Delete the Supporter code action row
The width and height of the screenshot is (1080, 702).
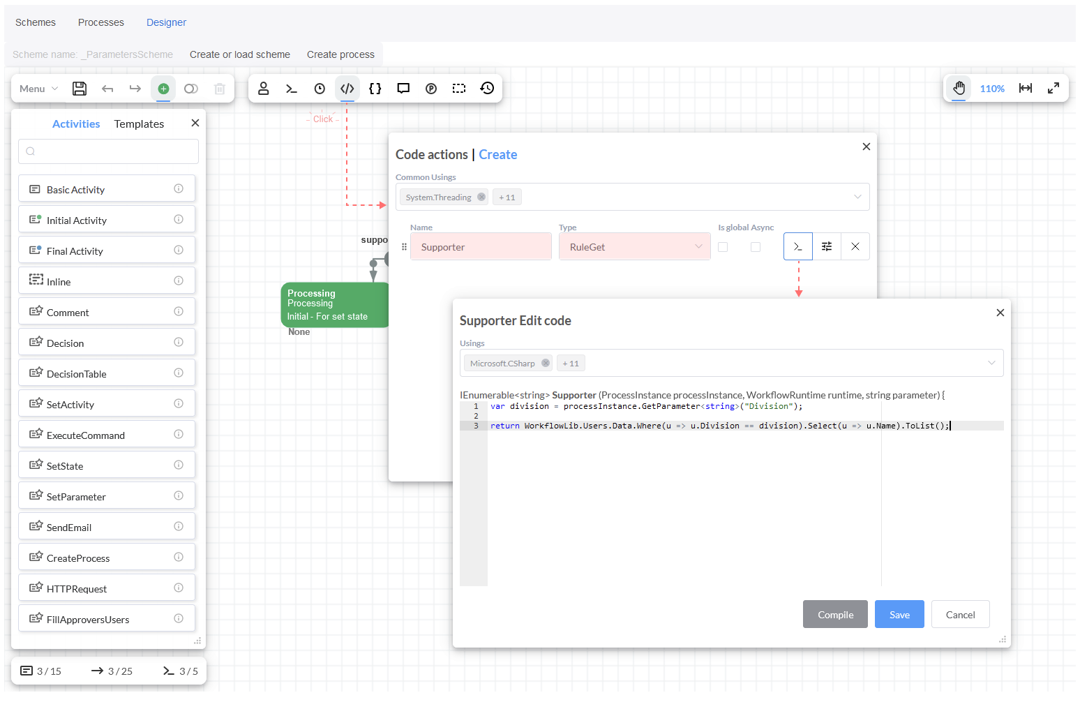click(855, 246)
